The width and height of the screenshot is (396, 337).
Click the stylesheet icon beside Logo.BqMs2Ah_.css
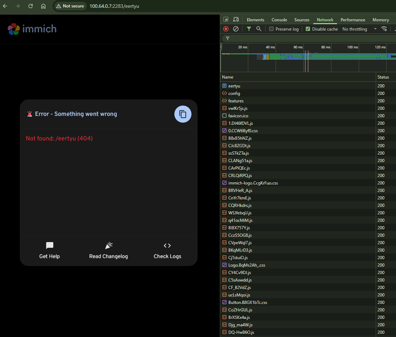pos(224,265)
